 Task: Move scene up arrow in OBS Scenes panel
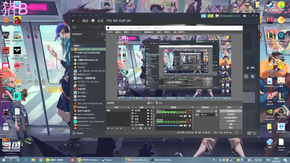point(117,128)
